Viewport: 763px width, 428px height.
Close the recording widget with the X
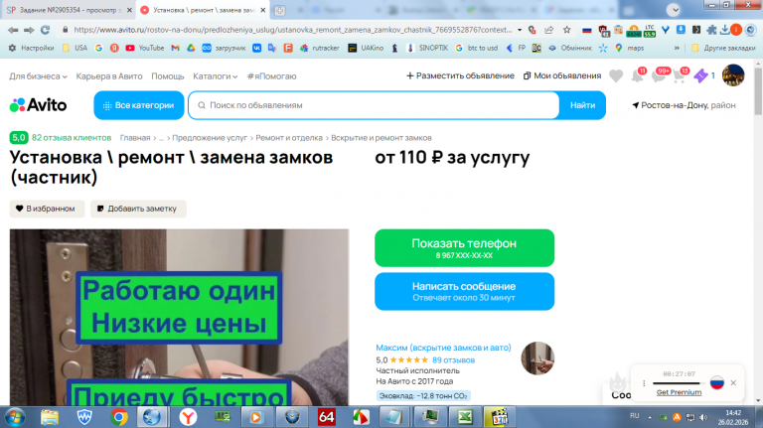[733, 382]
